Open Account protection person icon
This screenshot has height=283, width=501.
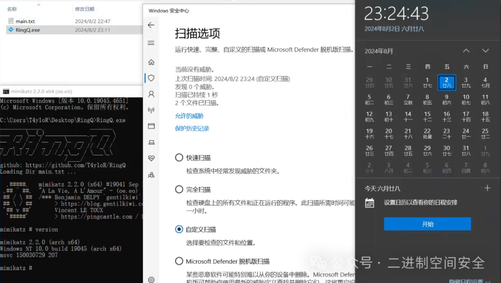tap(151, 94)
